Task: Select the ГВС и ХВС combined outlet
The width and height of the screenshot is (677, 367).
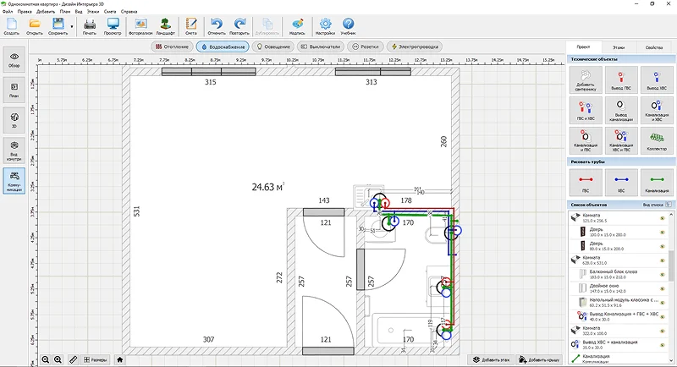Action: (586, 111)
